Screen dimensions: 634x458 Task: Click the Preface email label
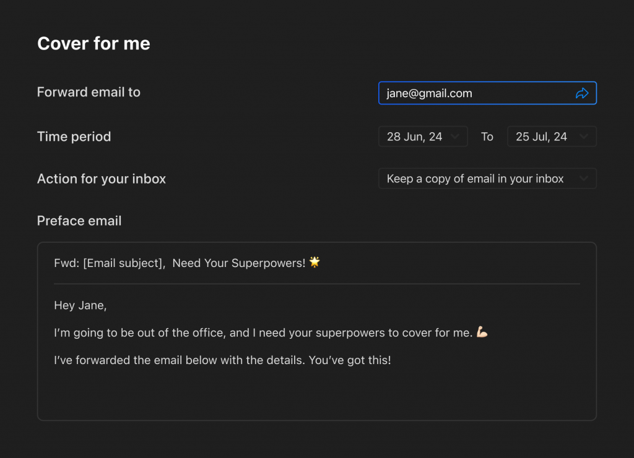(x=79, y=221)
